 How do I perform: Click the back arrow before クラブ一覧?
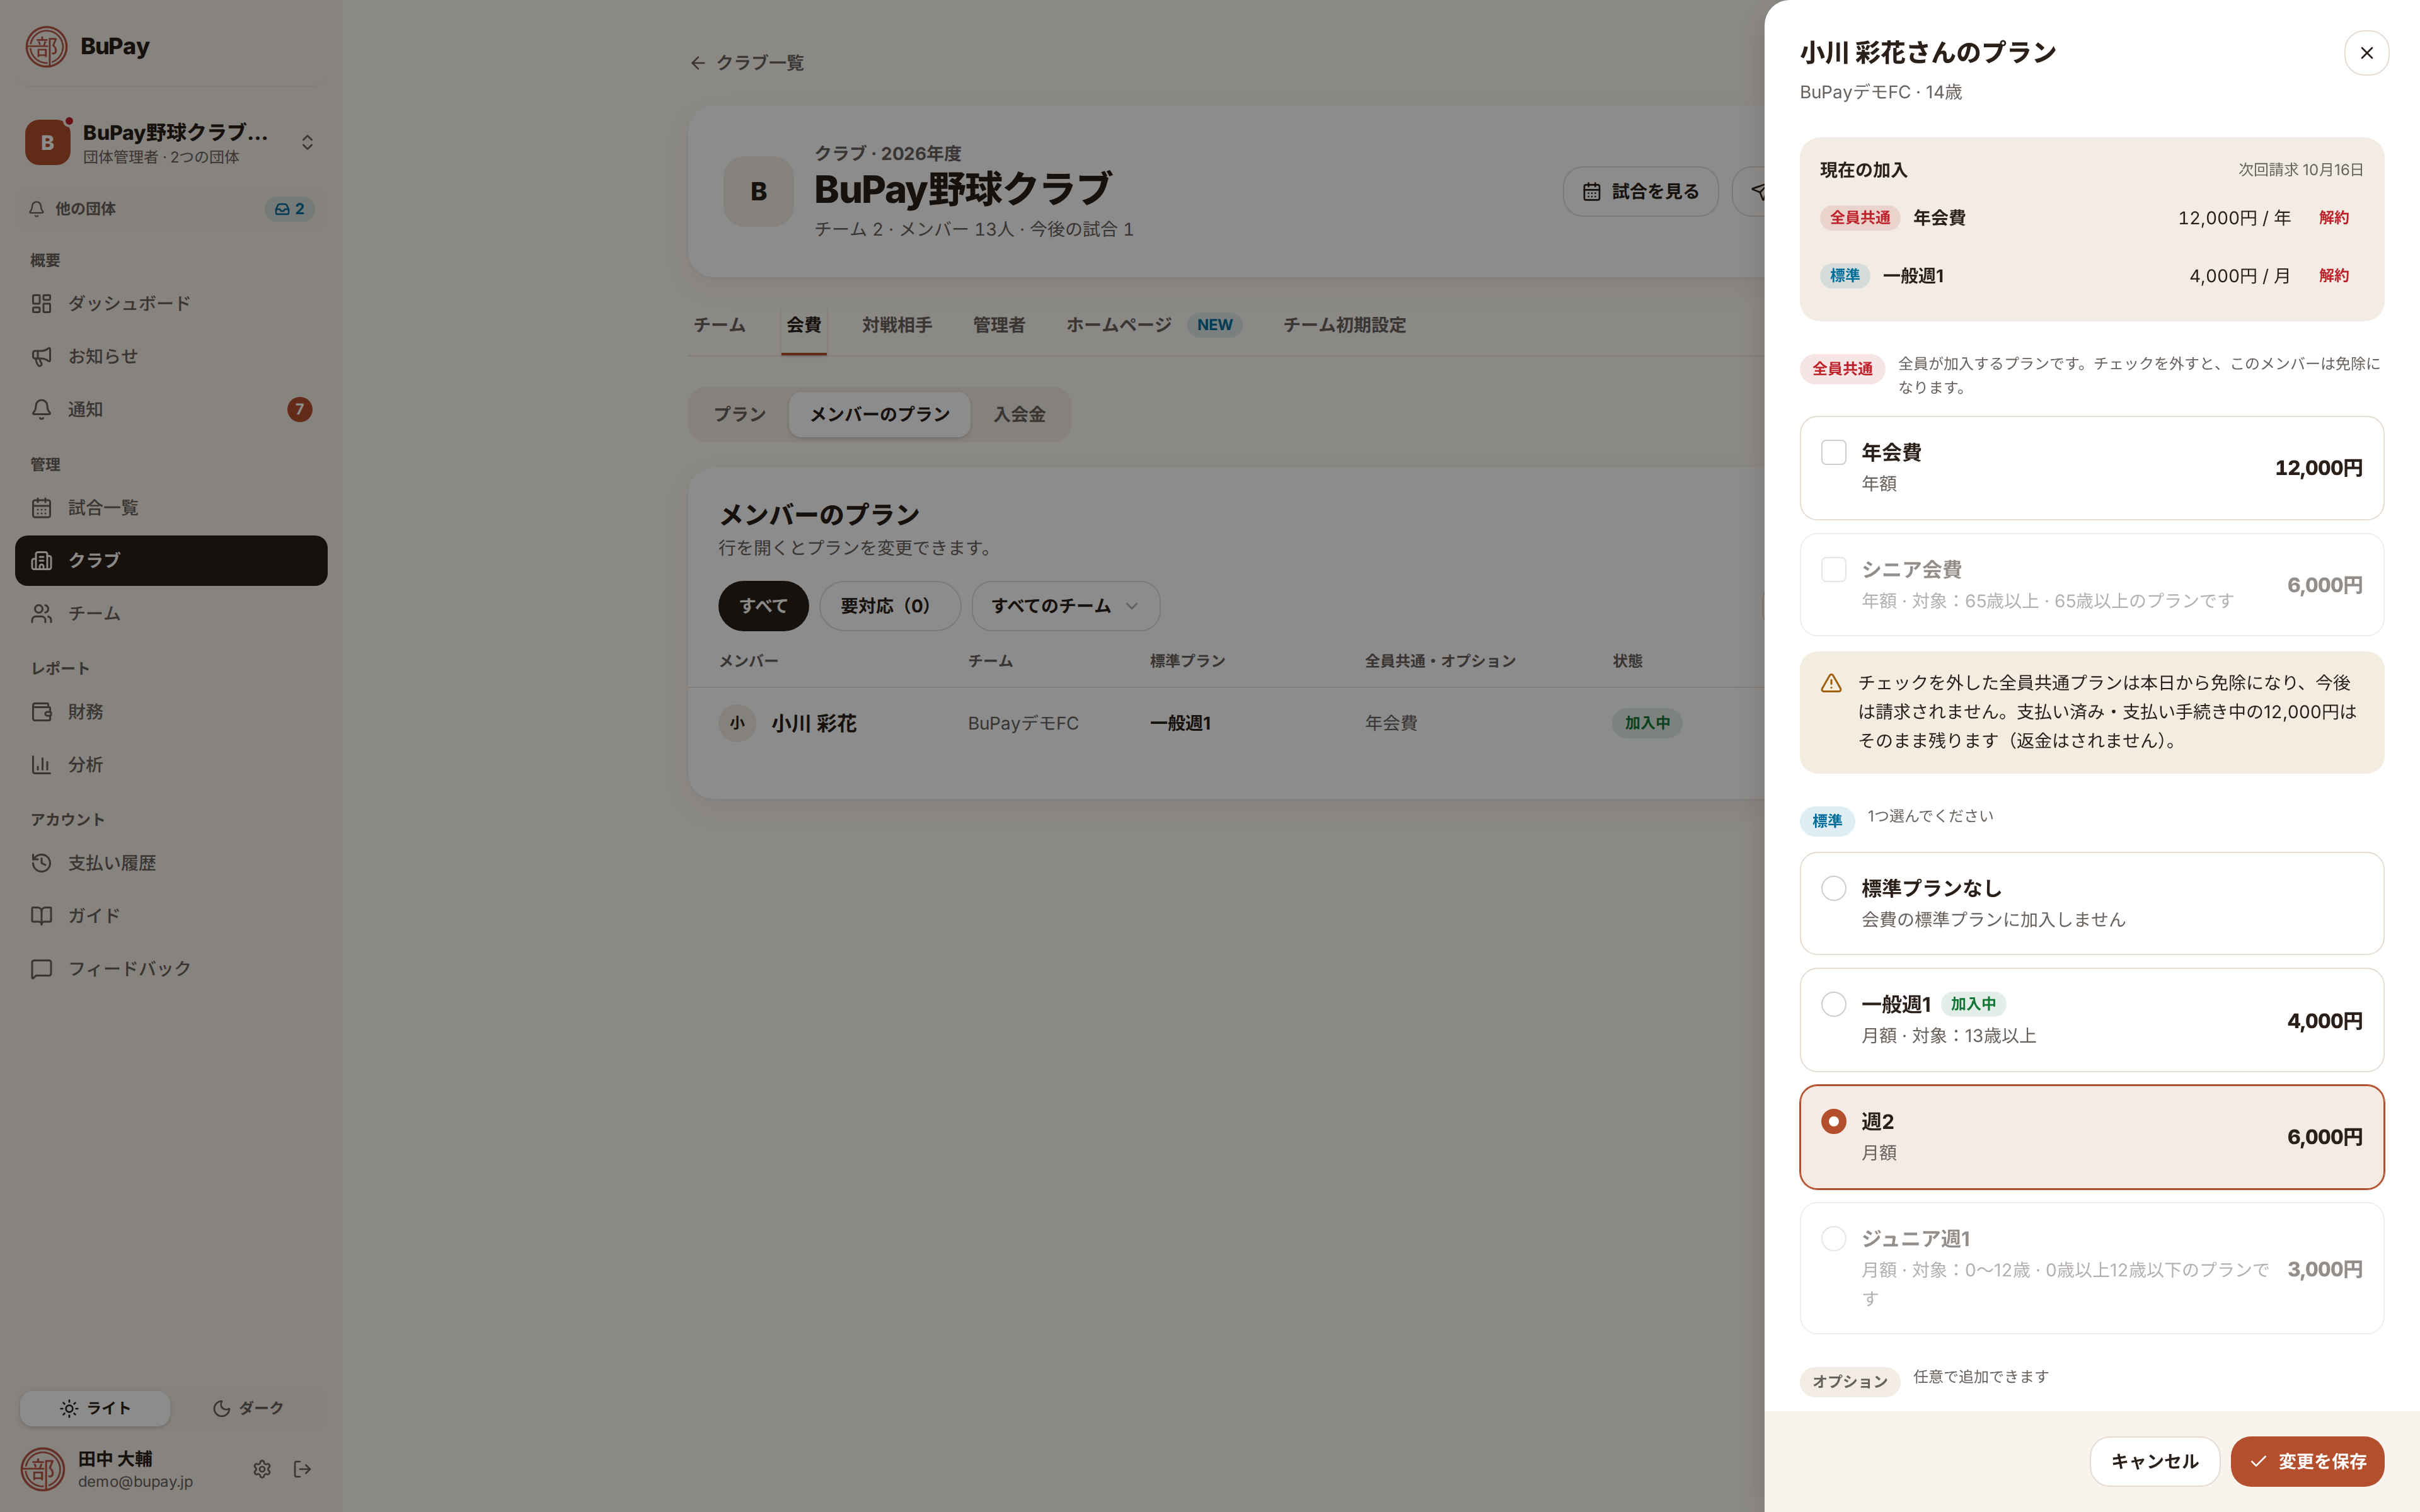point(698,63)
